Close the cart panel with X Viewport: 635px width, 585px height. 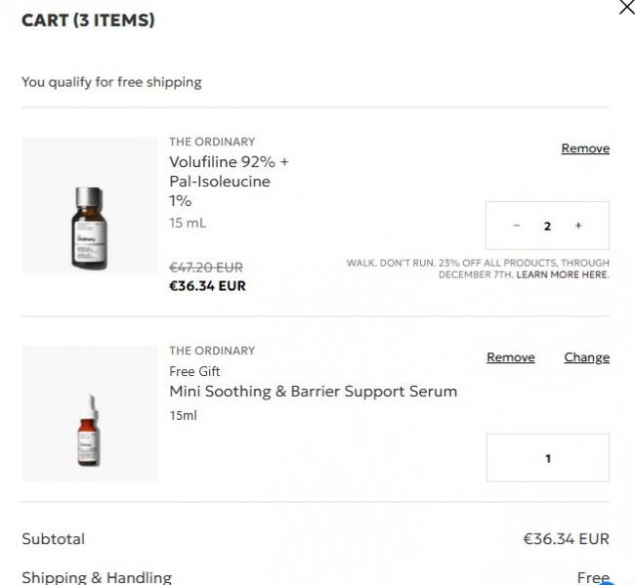626,9
